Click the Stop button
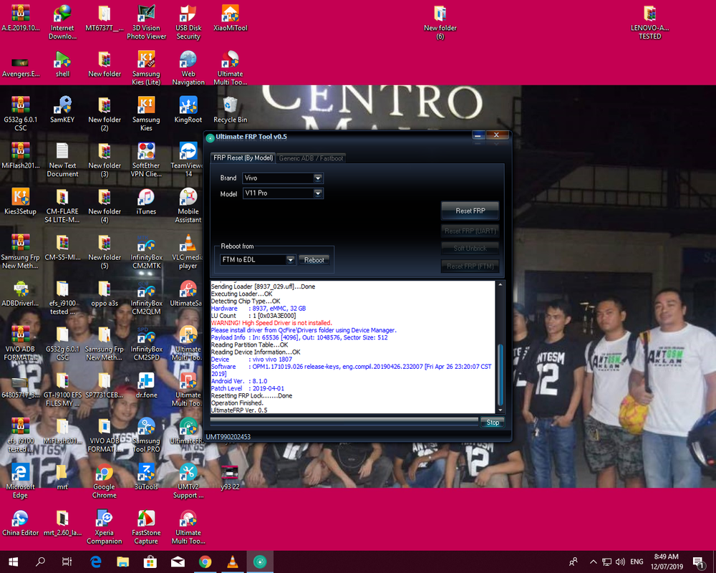Image resolution: width=716 pixels, height=573 pixels. 493,422
